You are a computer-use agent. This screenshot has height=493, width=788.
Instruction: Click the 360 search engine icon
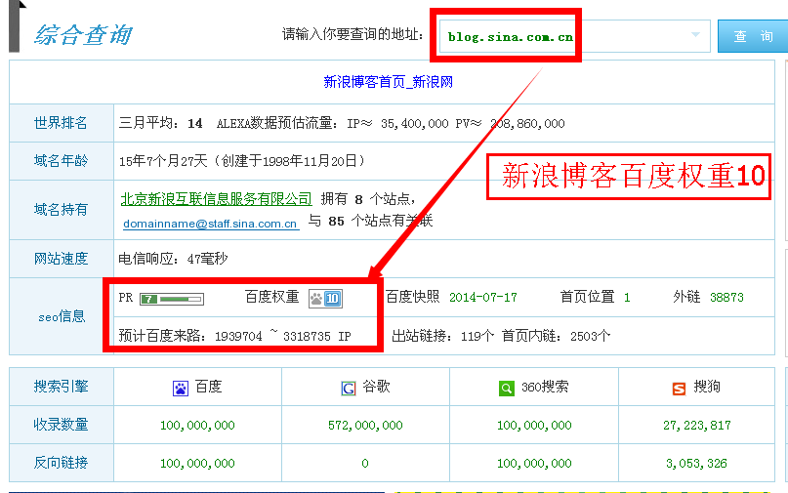(x=507, y=389)
